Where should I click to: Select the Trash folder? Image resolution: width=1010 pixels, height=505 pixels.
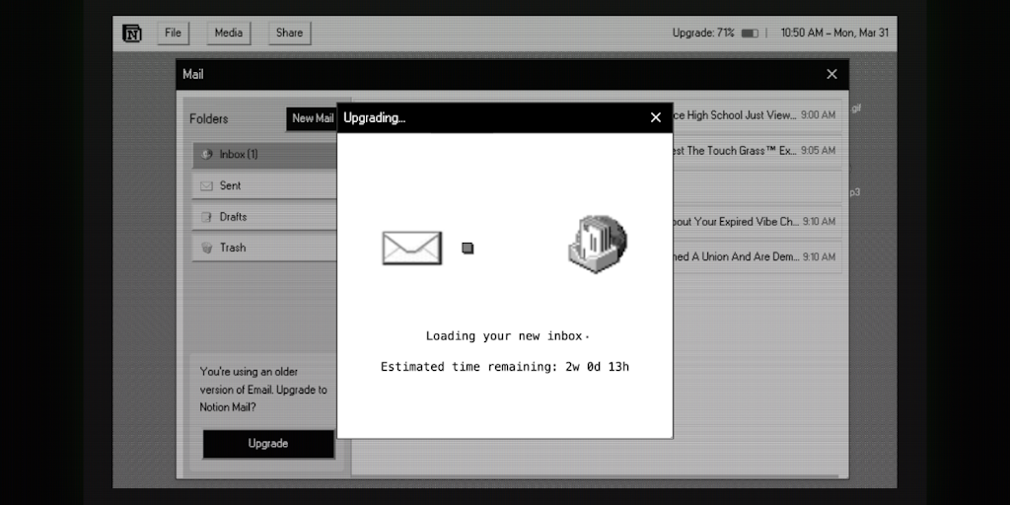coord(264,248)
